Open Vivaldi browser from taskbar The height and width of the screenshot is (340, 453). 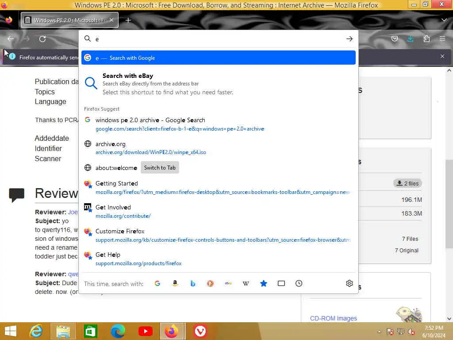[x=200, y=331]
